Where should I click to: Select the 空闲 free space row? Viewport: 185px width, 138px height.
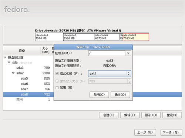[28, 100]
